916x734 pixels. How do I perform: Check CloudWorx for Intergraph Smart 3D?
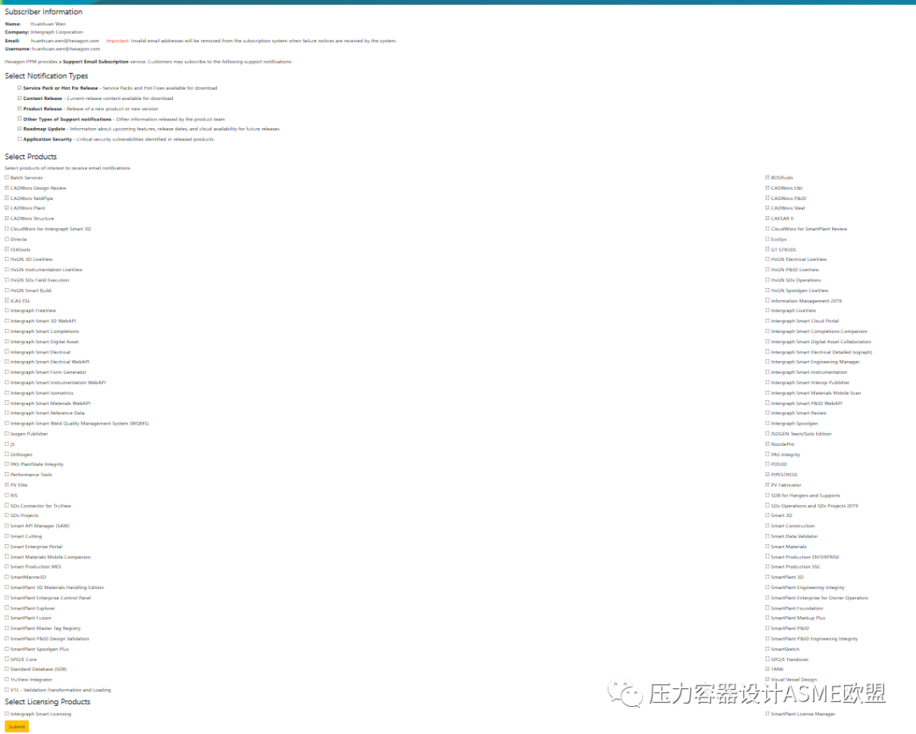tap(7, 229)
